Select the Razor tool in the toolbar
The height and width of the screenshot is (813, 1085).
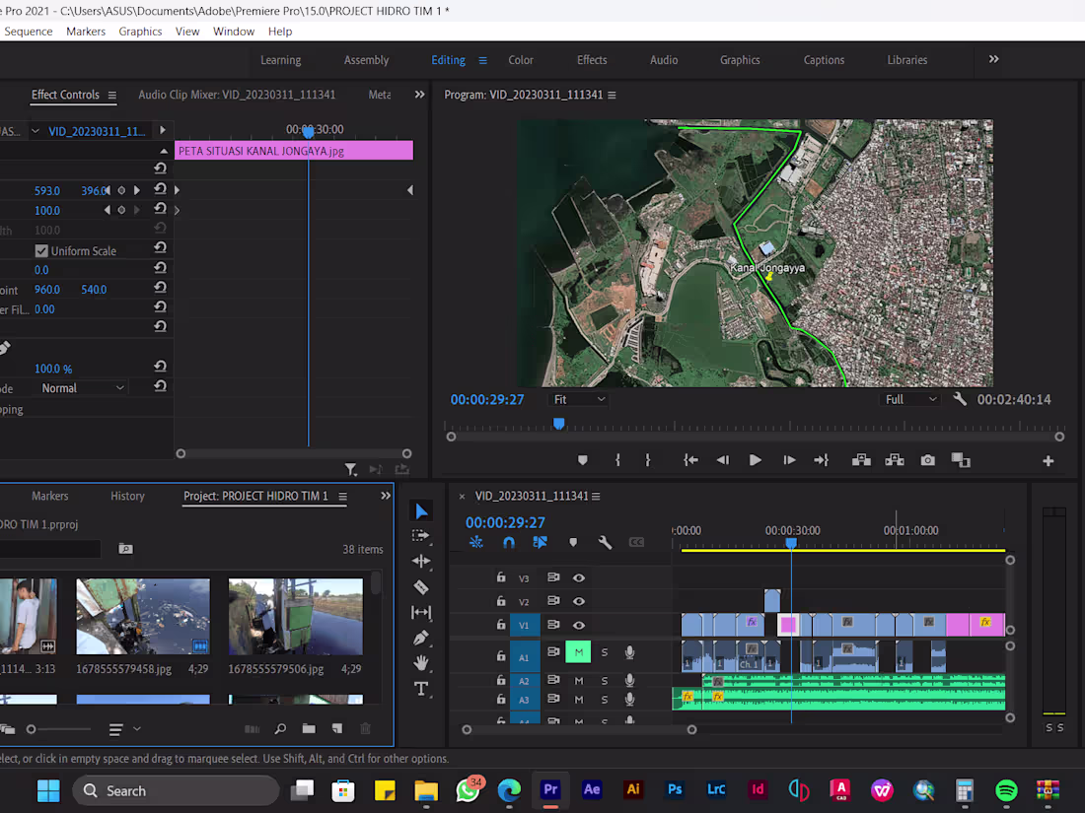[421, 586]
